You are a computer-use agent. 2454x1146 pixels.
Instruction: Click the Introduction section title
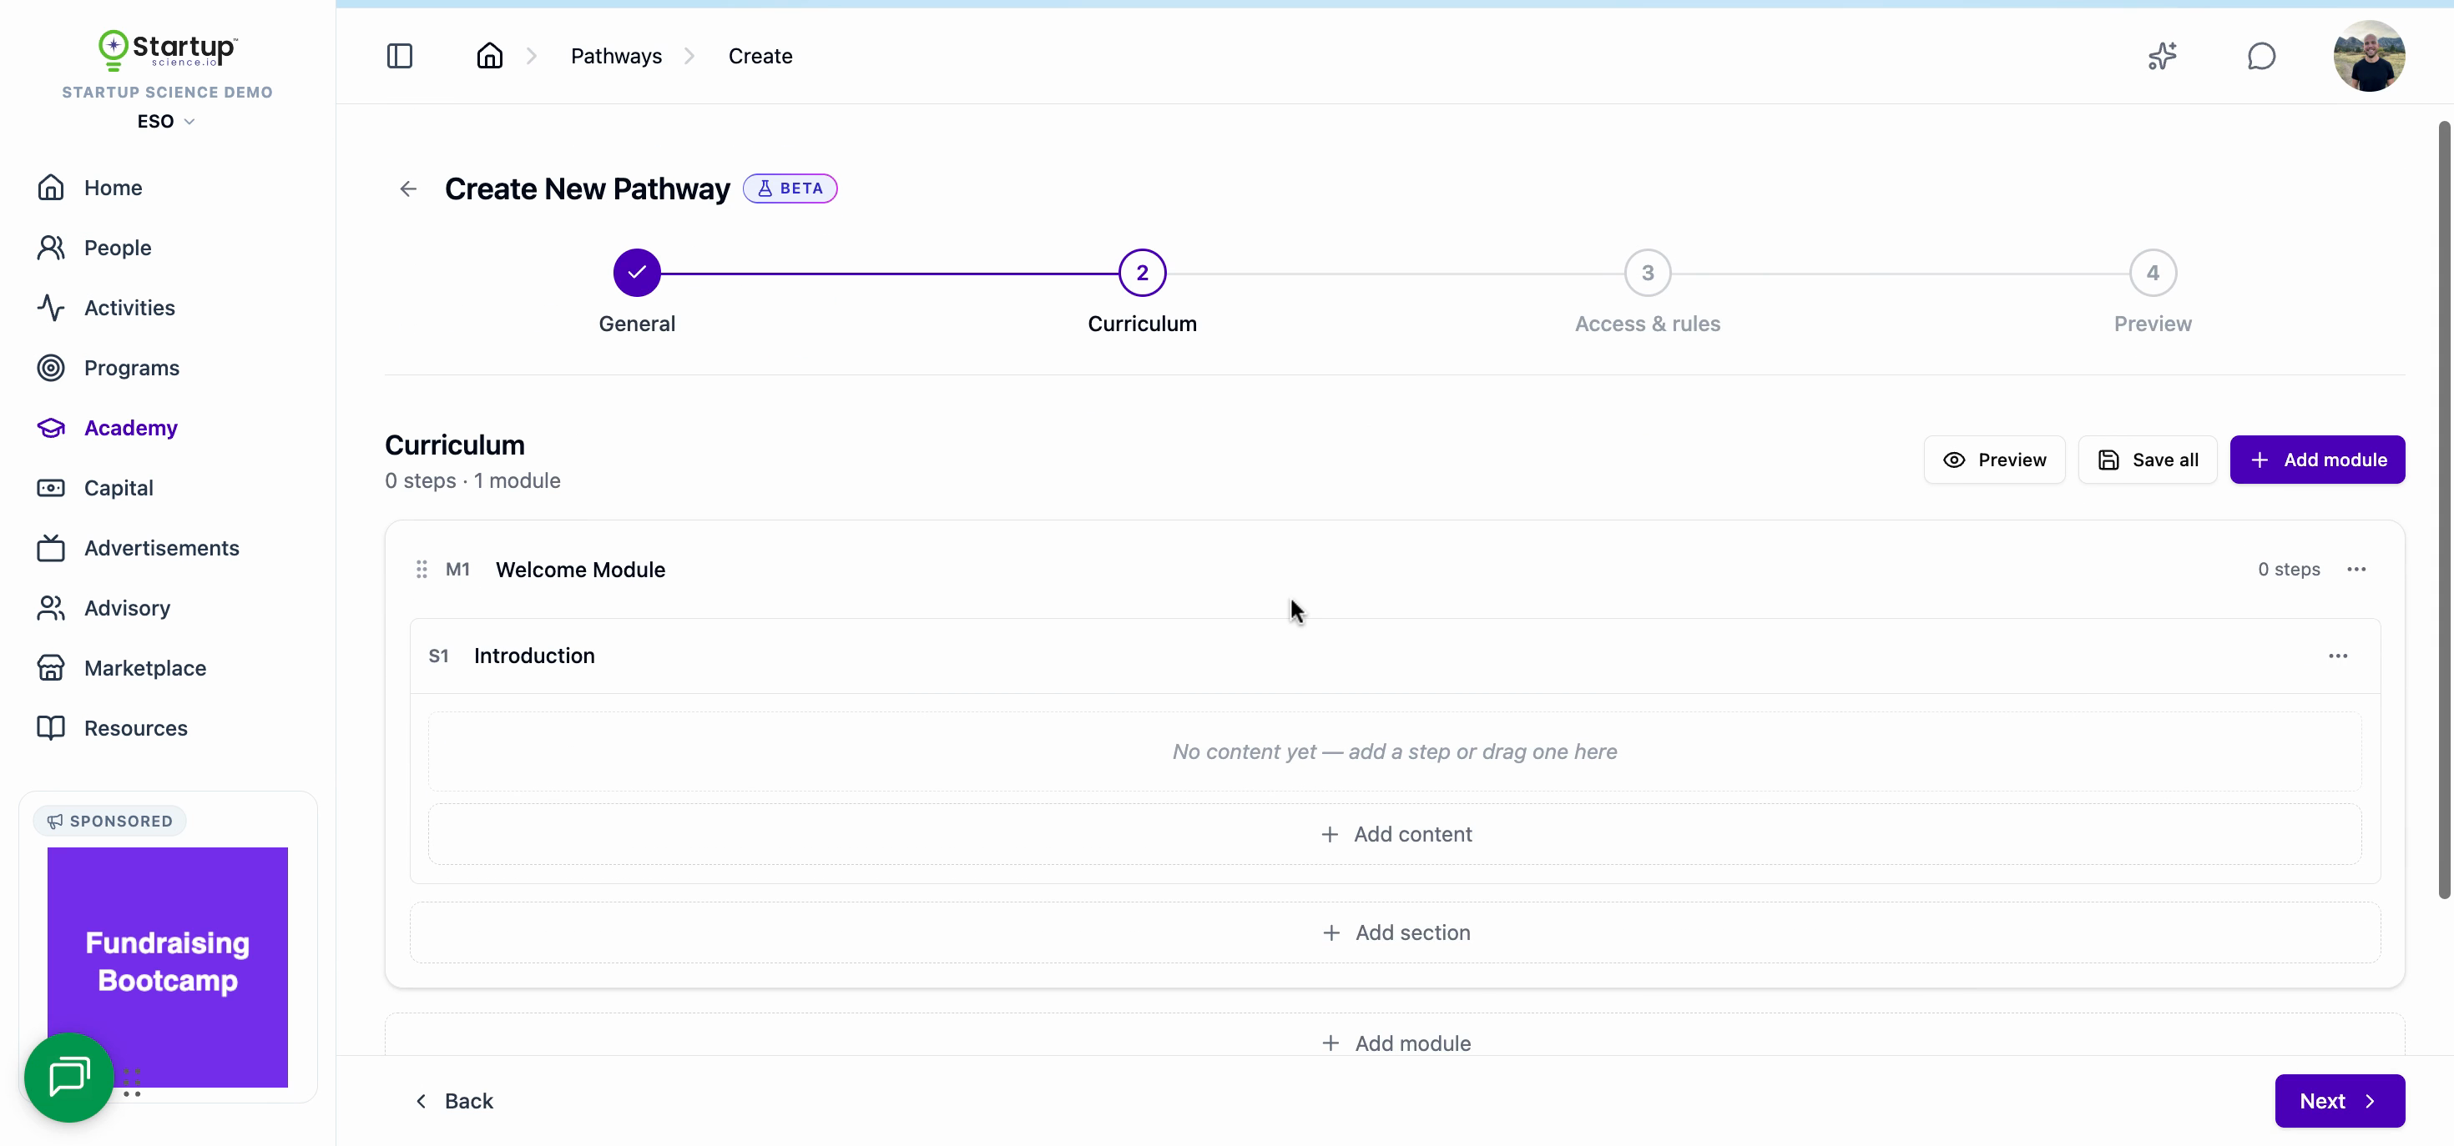pos(533,656)
